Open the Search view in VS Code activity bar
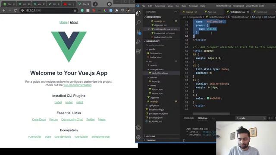276x155 pixels. (138, 22)
